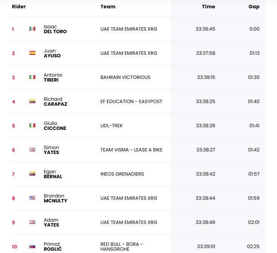Click the Gap column header

(x=254, y=7)
